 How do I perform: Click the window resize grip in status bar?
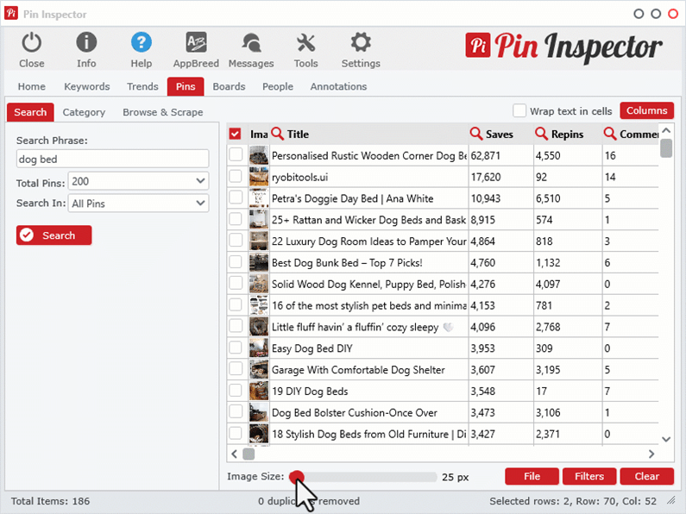[670, 501]
